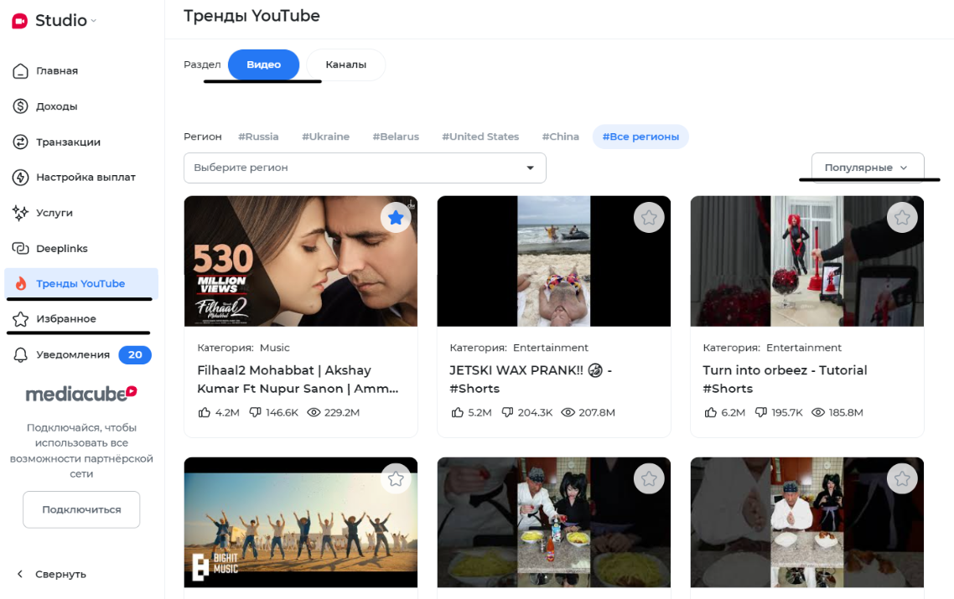The width and height of the screenshot is (954, 599).
Task: Click the mediacube logo
Action: click(81, 394)
